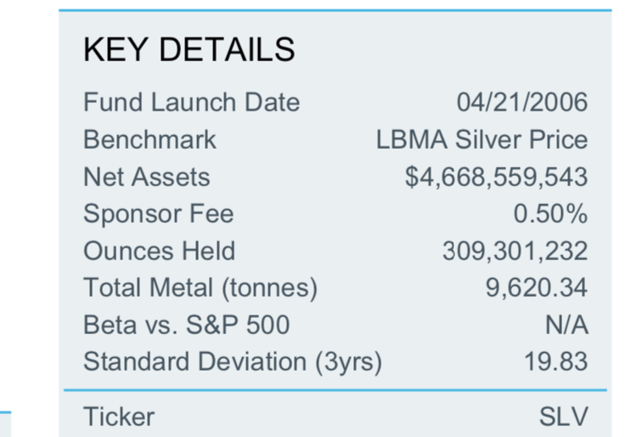This screenshot has width=642, height=437.
Task: Click the KEY DETAILS heading
Action: pos(189,49)
